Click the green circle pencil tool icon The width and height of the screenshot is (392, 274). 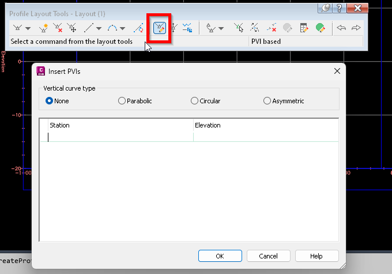321,28
